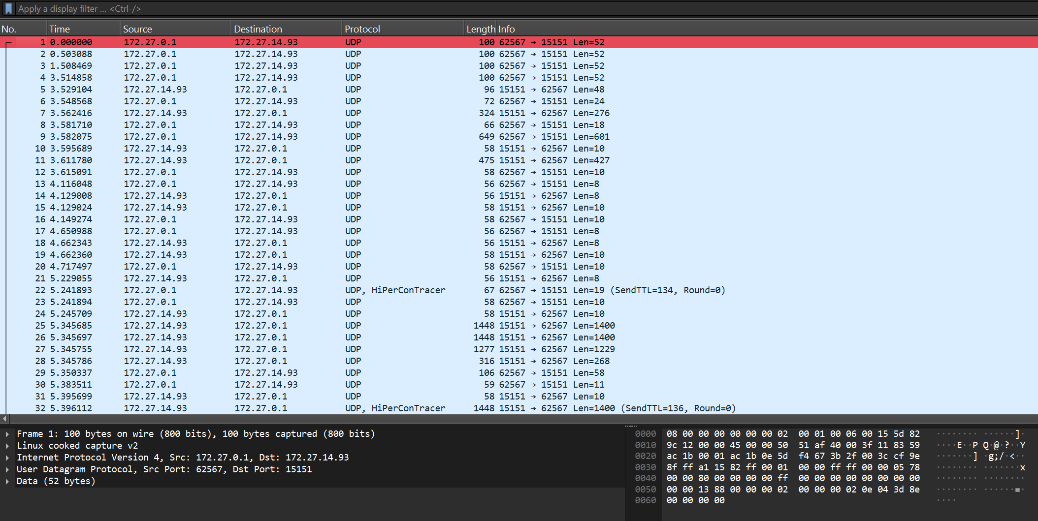This screenshot has width=1038, height=521.
Task: Select packet 25 at time 5.345685
Action: tap(519, 326)
